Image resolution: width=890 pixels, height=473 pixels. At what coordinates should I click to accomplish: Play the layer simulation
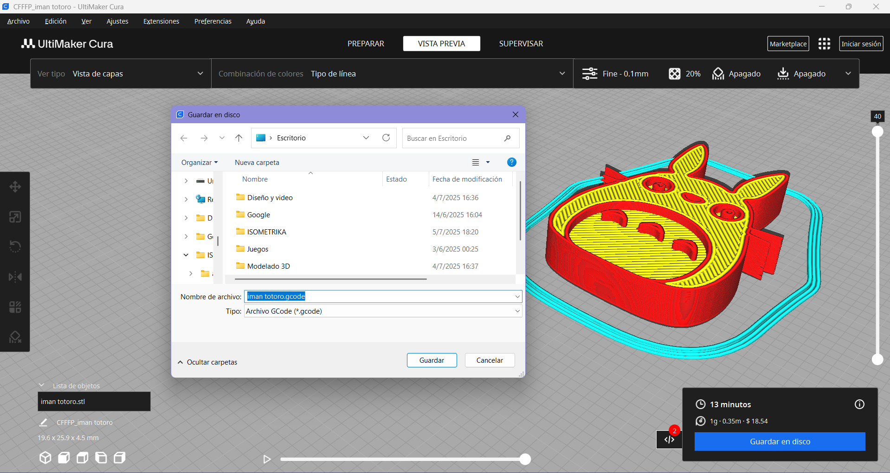pos(267,459)
